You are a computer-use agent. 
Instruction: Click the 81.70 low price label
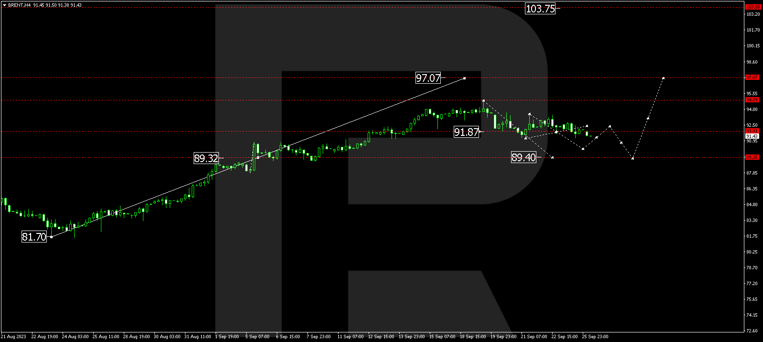(34, 237)
